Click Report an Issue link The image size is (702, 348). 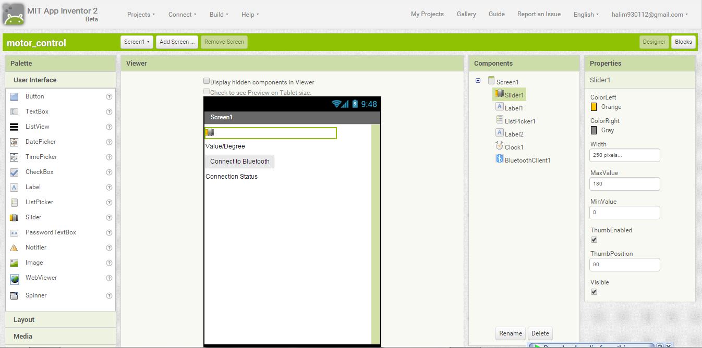click(539, 14)
